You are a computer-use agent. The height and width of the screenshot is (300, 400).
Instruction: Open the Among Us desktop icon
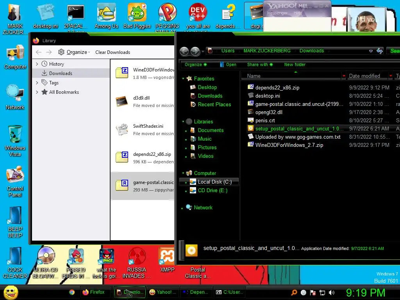point(106,15)
